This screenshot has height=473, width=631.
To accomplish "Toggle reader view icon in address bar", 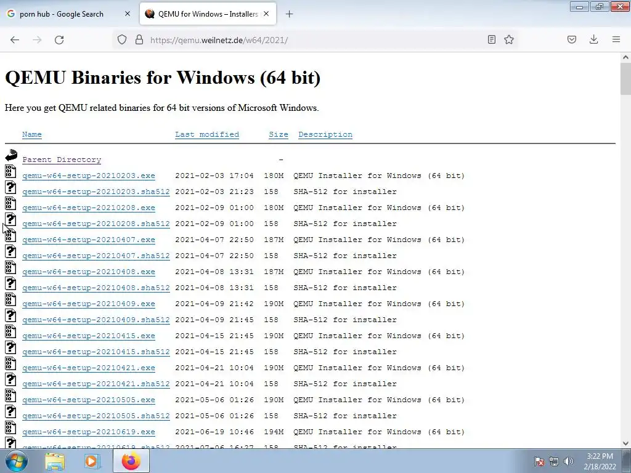I will point(491,39).
